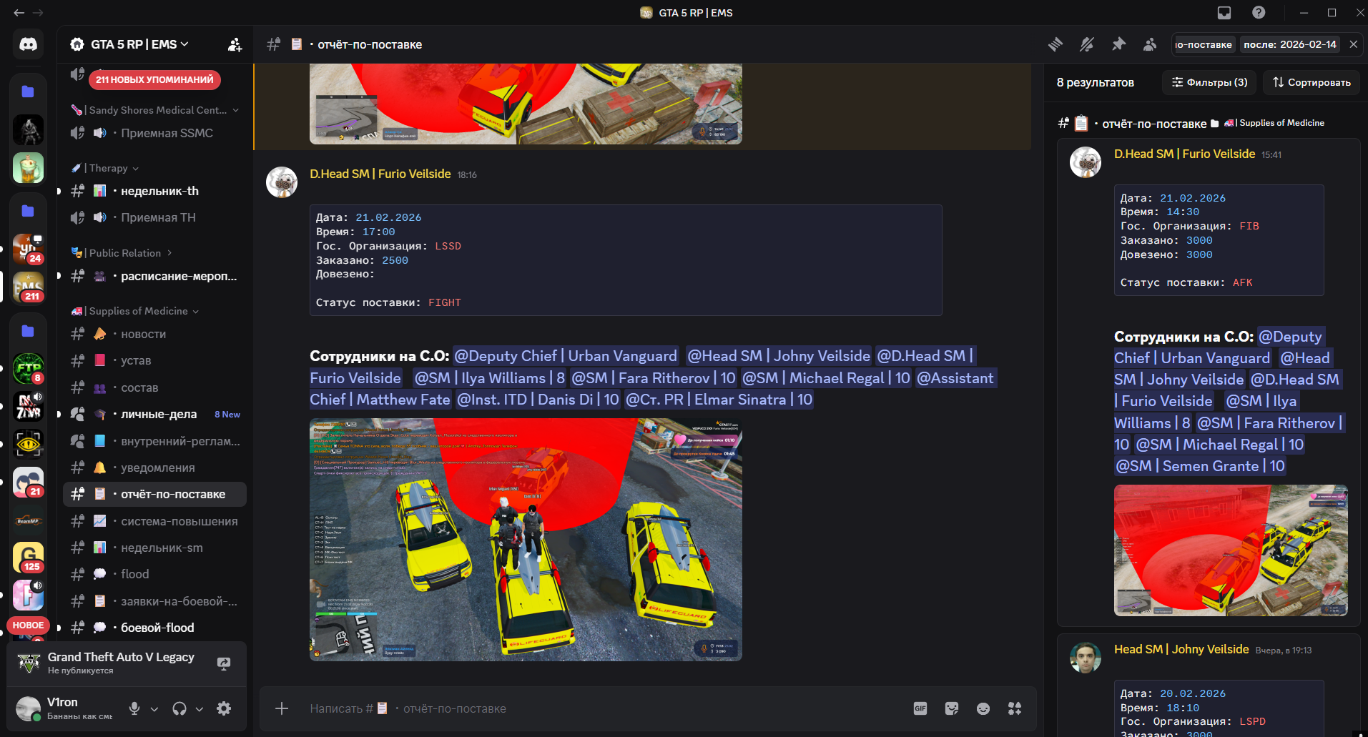
Task: Open the yellow G server with 125 badge
Action: coord(28,558)
